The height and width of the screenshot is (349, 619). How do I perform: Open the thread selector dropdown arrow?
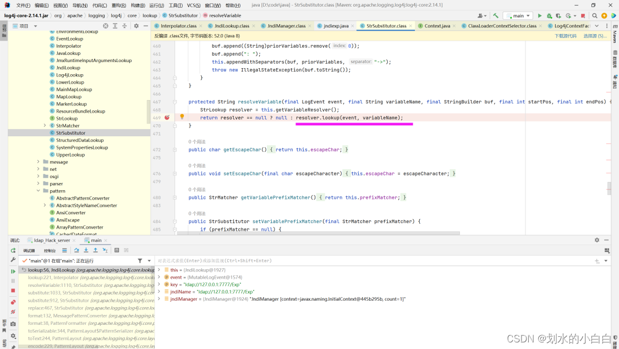[149, 261]
